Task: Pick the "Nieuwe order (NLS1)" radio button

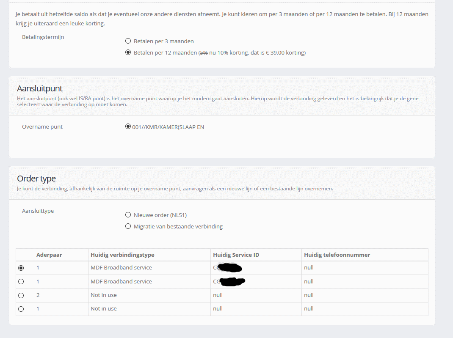Action: (x=128, y=215)
